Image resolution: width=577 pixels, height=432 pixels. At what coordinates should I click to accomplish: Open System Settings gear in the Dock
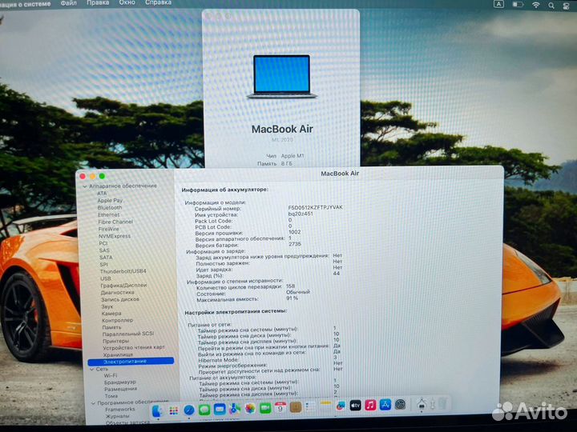(x=401, y=405)
